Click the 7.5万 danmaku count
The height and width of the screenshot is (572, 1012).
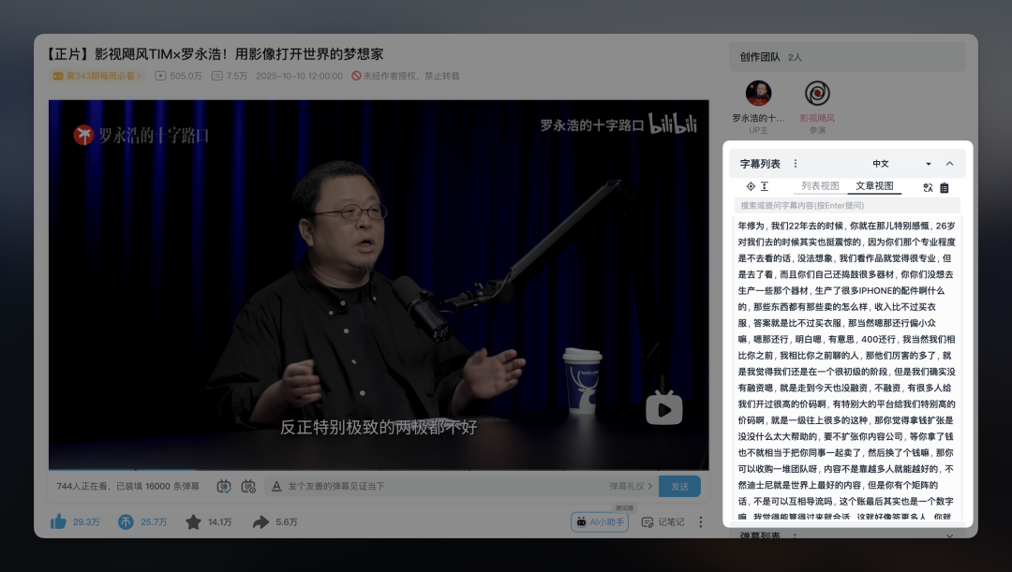[x=230, y=76]
